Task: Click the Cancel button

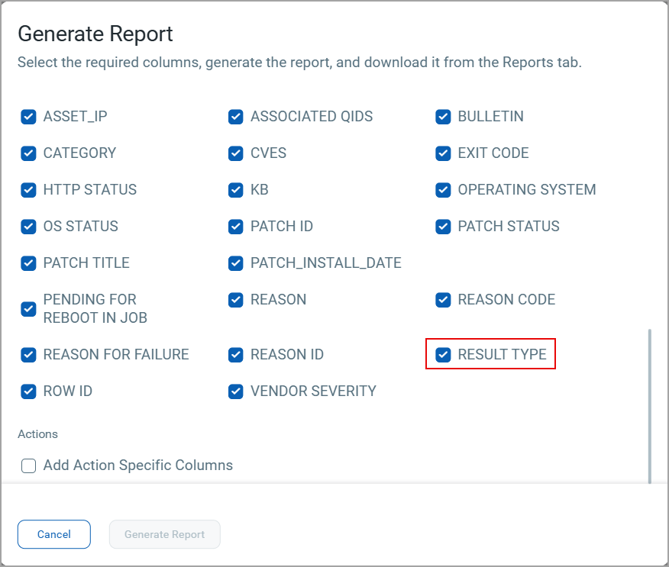Action: [x=53, y=534]
